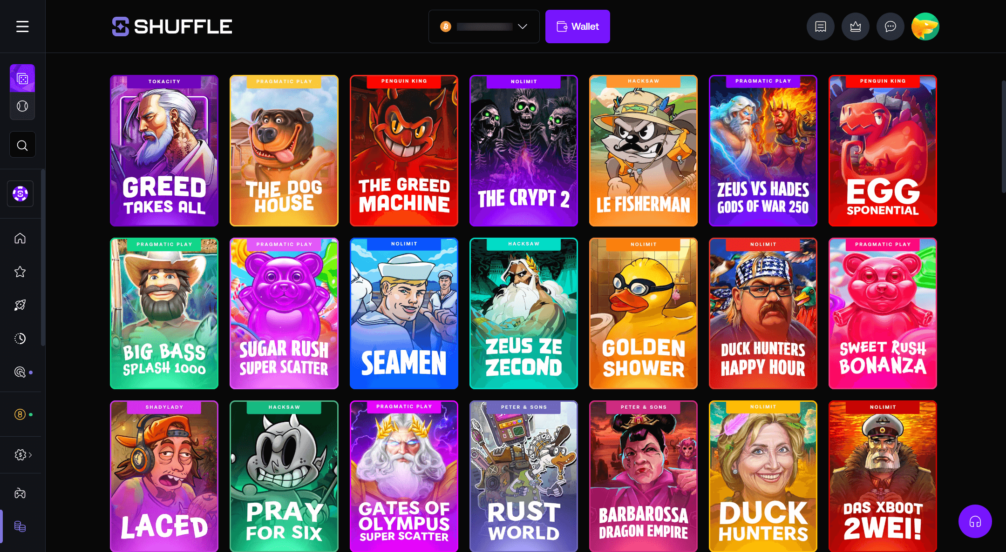Switch to the Sports ball tab

(x=22, y=106)
